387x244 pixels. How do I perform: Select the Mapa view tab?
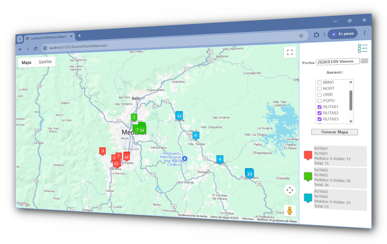pos(26,63)
